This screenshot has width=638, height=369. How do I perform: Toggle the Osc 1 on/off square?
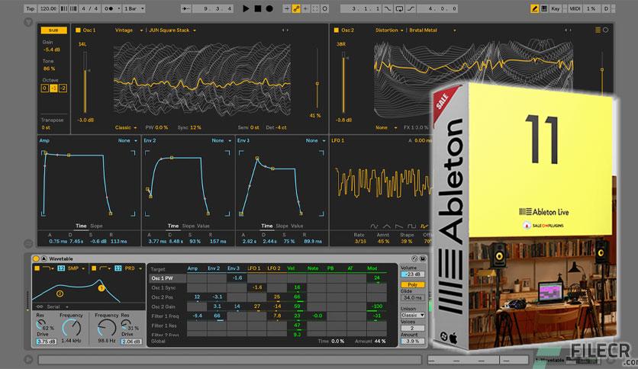tap(78, 30)
